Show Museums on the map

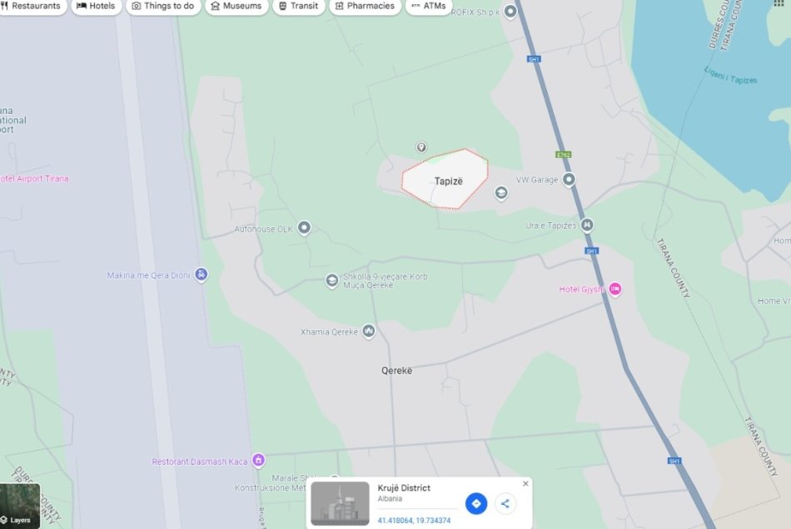[236, 6]
